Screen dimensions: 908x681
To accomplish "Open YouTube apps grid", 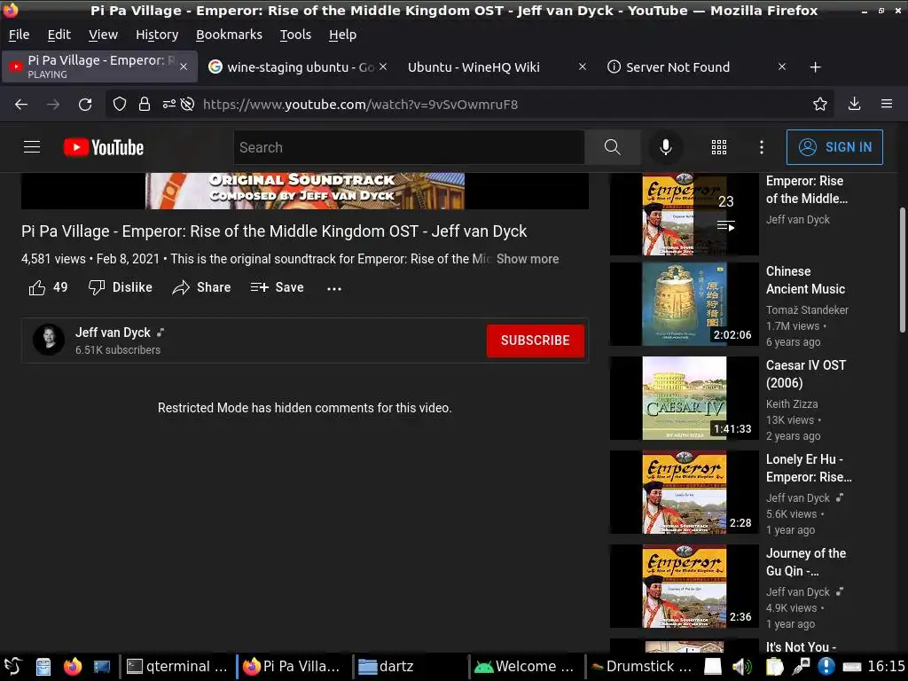I will [x=718, y=147].
